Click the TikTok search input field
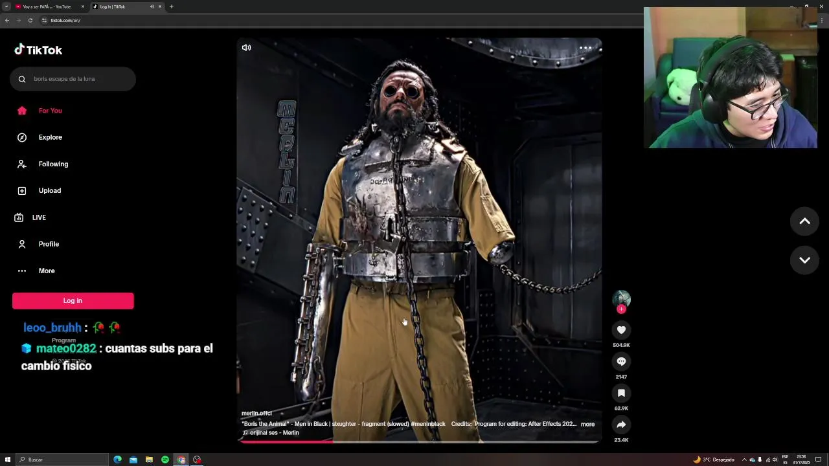This screenshot has height=466, width=829. pos(73,79)
